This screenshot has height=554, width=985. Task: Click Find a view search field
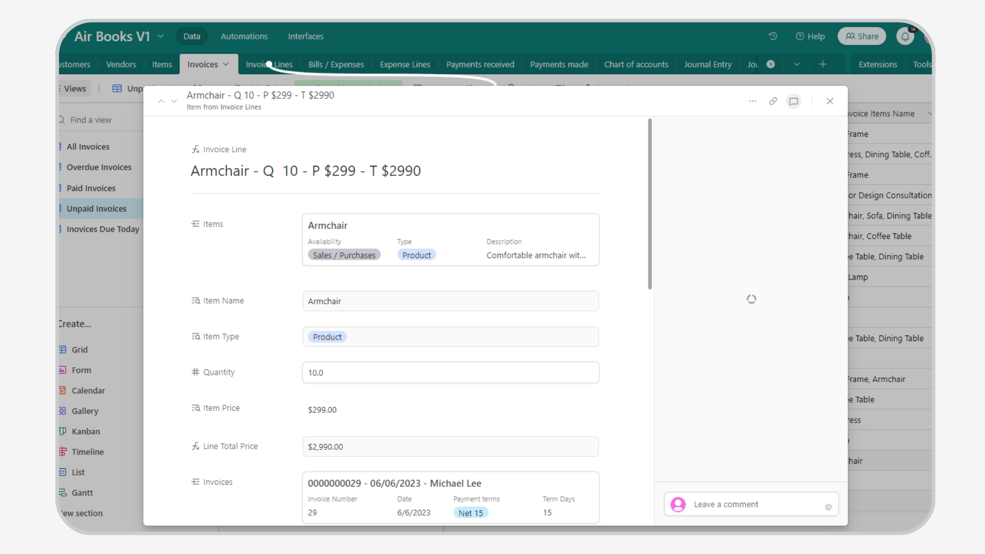click(x=91, y=120)
